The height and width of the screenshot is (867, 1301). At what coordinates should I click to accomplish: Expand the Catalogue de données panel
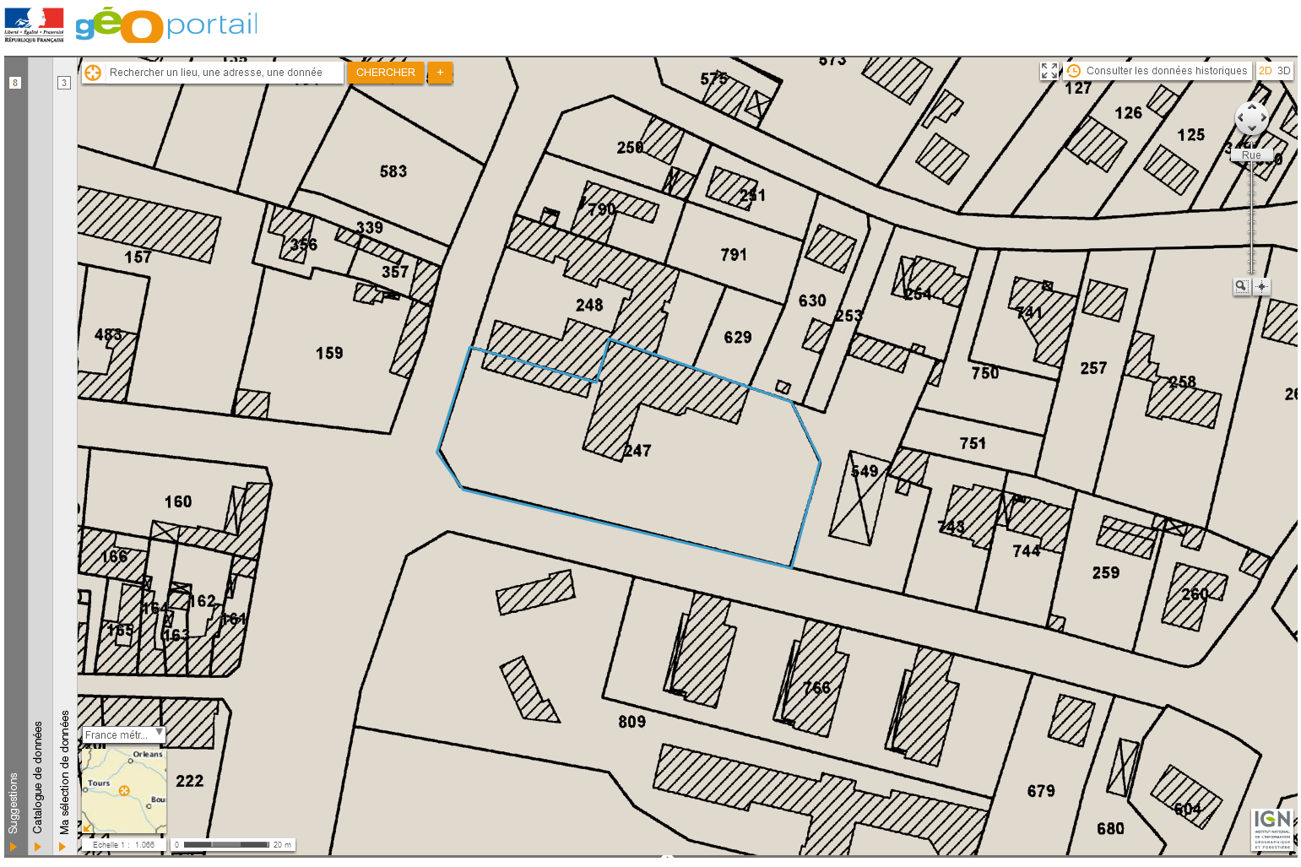(x=38, y=847)
